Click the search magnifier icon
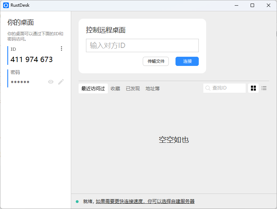This screenshot has width=277, height=209. tap(208, 88)
